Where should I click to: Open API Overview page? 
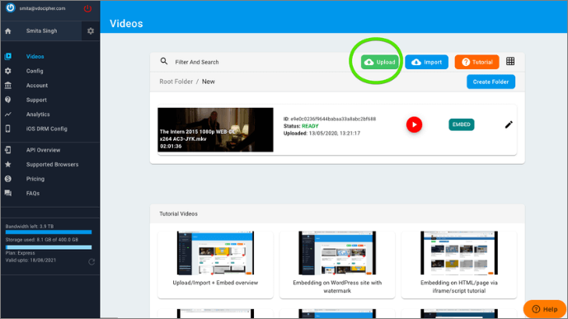coord(43,150)
